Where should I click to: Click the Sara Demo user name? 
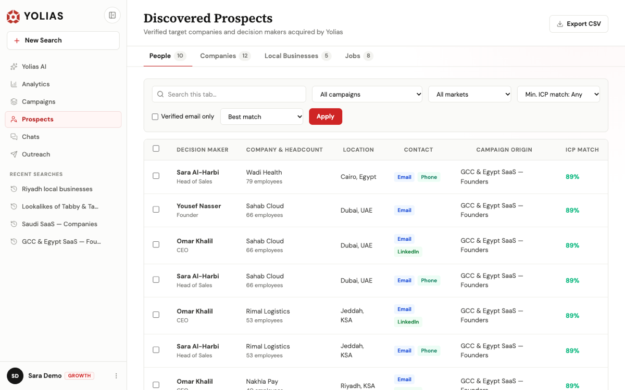point(45,376)
